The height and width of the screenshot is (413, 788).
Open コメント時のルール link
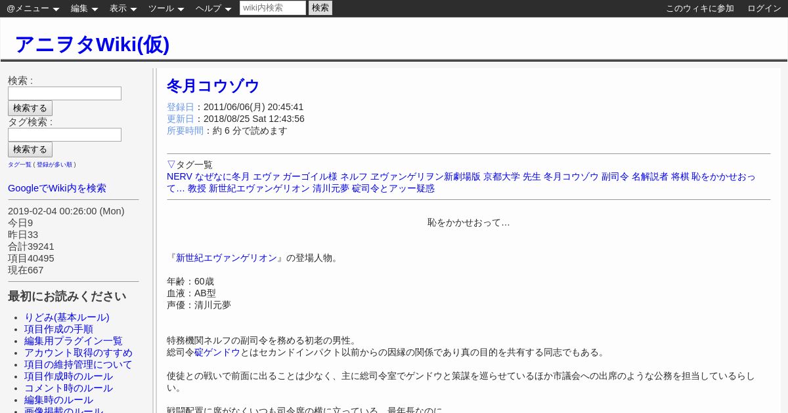click(68, 388)
